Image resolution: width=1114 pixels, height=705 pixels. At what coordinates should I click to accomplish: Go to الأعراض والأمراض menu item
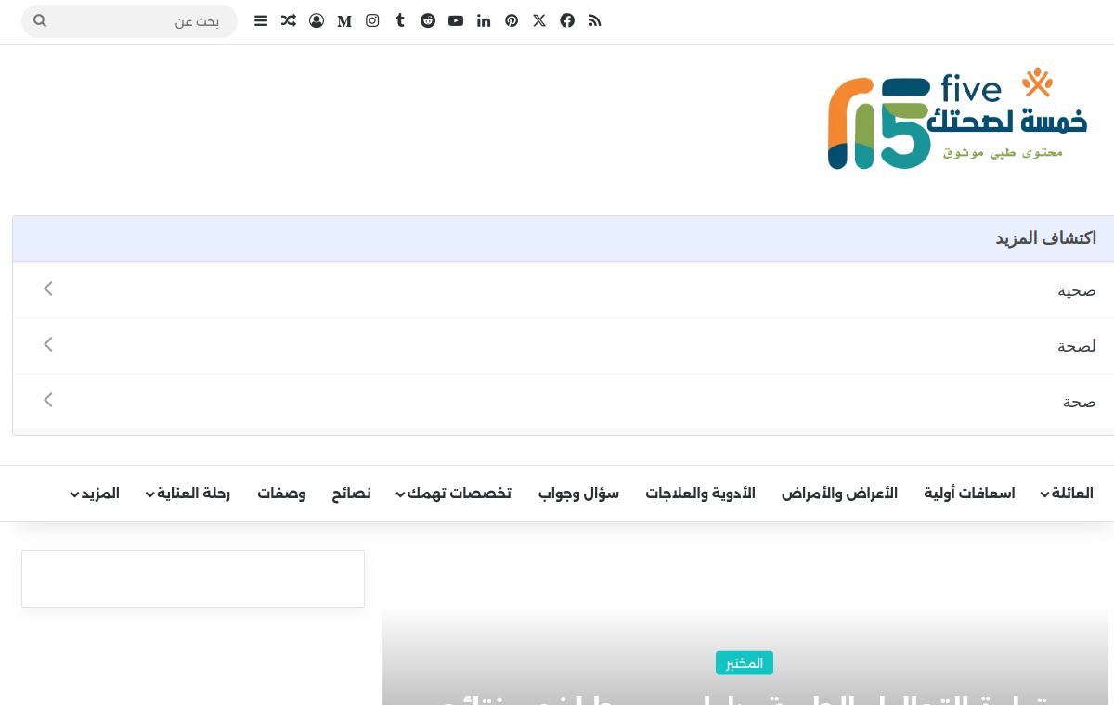tap(839, 493)
